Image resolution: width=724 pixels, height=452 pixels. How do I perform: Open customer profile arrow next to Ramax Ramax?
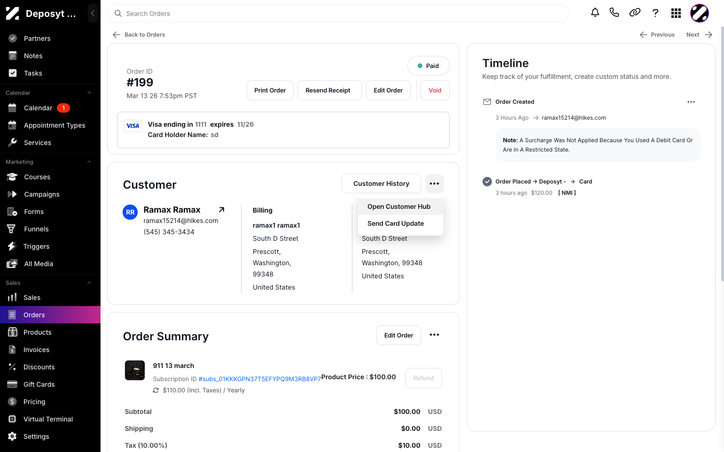click(x=221, y=210)
